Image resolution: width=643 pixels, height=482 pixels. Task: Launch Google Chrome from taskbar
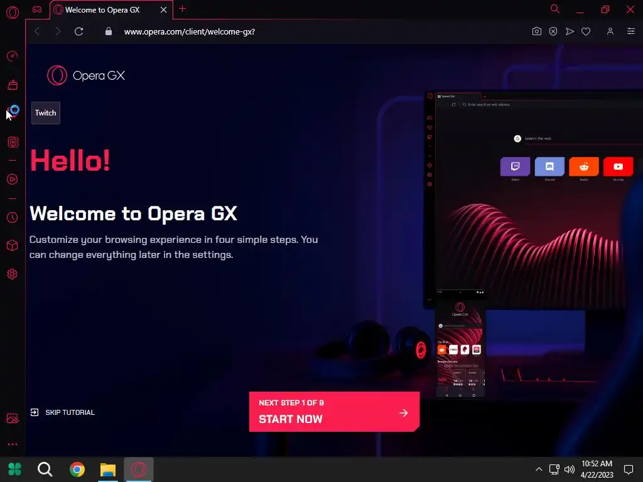click(77, 469)
